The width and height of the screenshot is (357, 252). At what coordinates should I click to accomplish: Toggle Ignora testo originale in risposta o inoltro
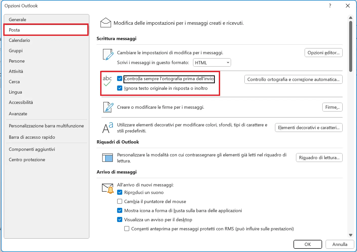[x=120, y=88]
